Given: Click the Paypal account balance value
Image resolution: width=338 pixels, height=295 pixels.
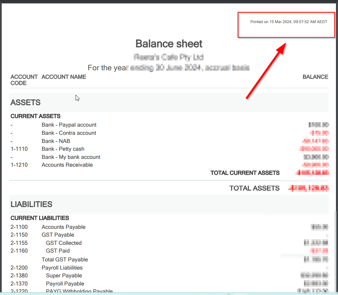Looking at the screenshot, I should point(319,125).
